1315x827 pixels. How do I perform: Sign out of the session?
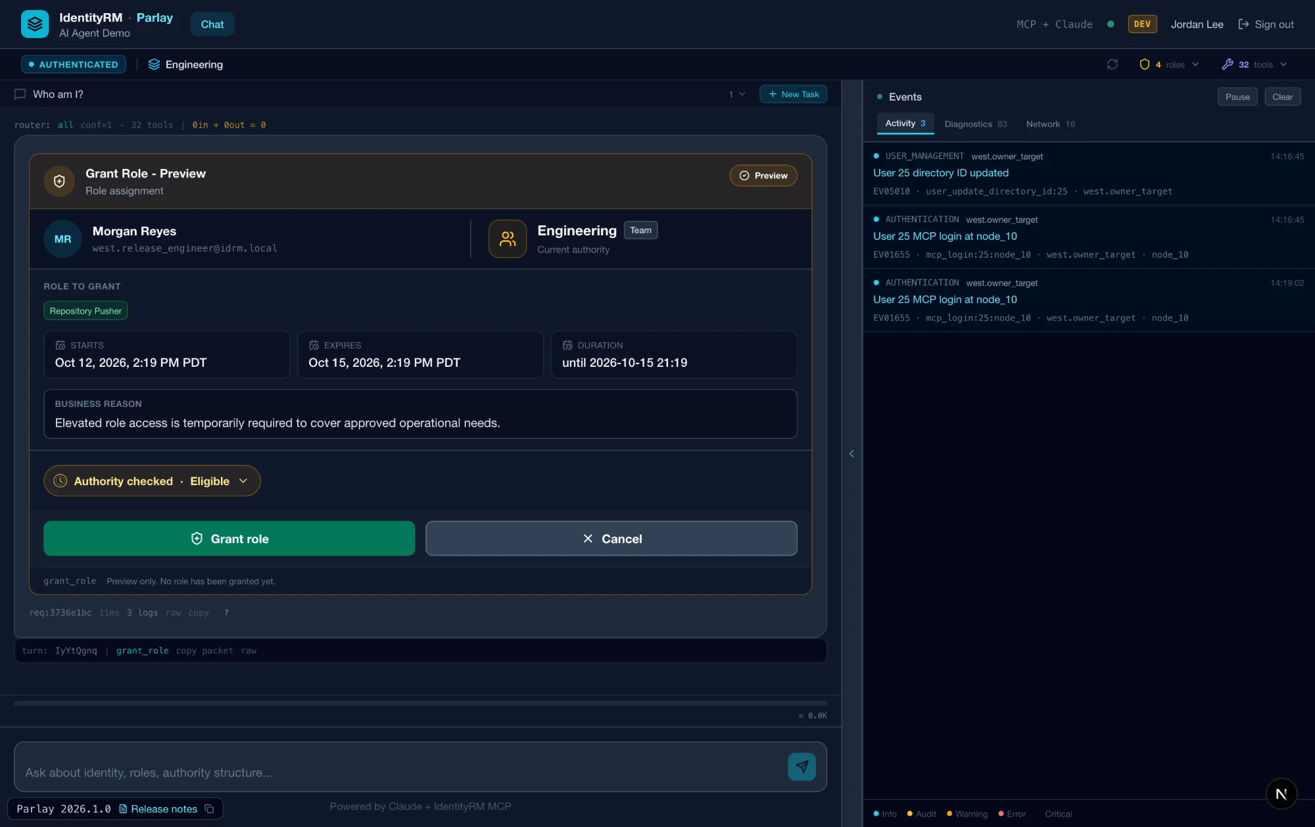click(x=1266, y=24)
